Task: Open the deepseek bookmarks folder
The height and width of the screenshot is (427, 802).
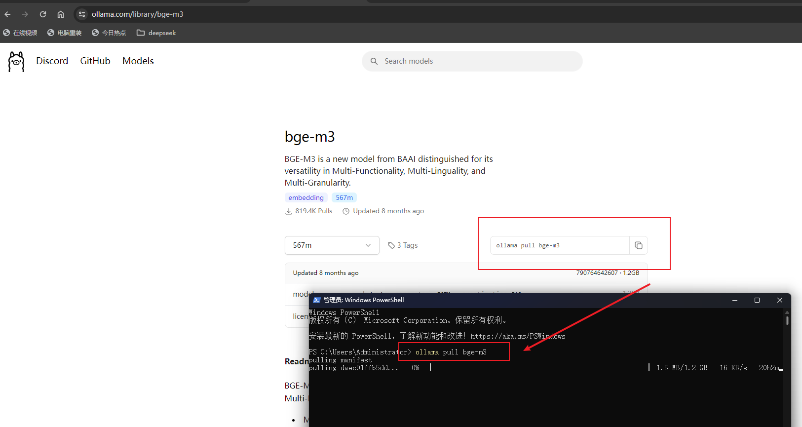Action: (156, 33)
